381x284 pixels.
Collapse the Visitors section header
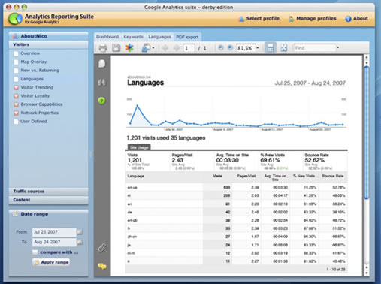[x=49, y=44]
